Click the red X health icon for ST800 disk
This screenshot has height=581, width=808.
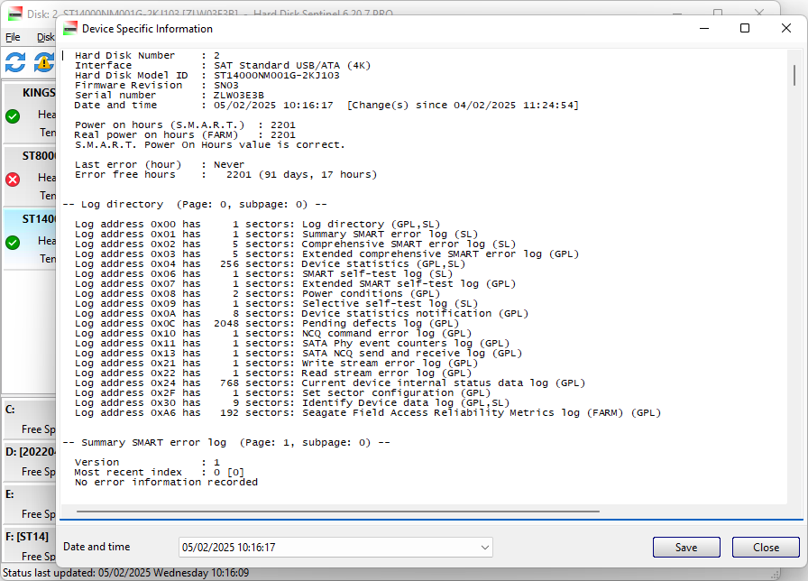[13, 180]
